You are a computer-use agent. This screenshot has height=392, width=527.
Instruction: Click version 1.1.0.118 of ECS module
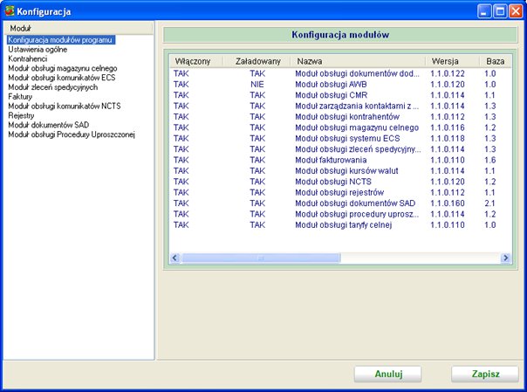(448, 139)
